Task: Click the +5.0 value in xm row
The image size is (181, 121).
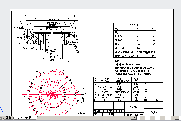Action: pyautogui.click(x=153, y=44)
